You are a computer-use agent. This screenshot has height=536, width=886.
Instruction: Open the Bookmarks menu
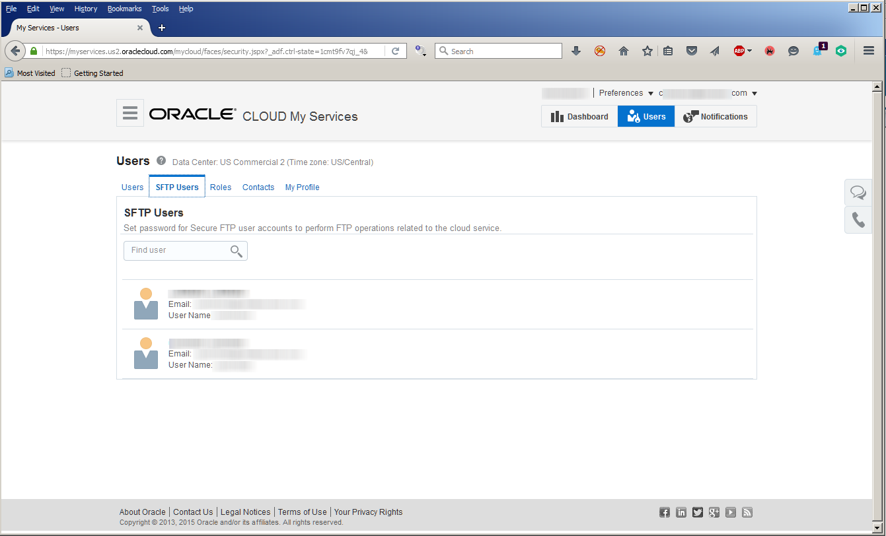tap(125, 9)
